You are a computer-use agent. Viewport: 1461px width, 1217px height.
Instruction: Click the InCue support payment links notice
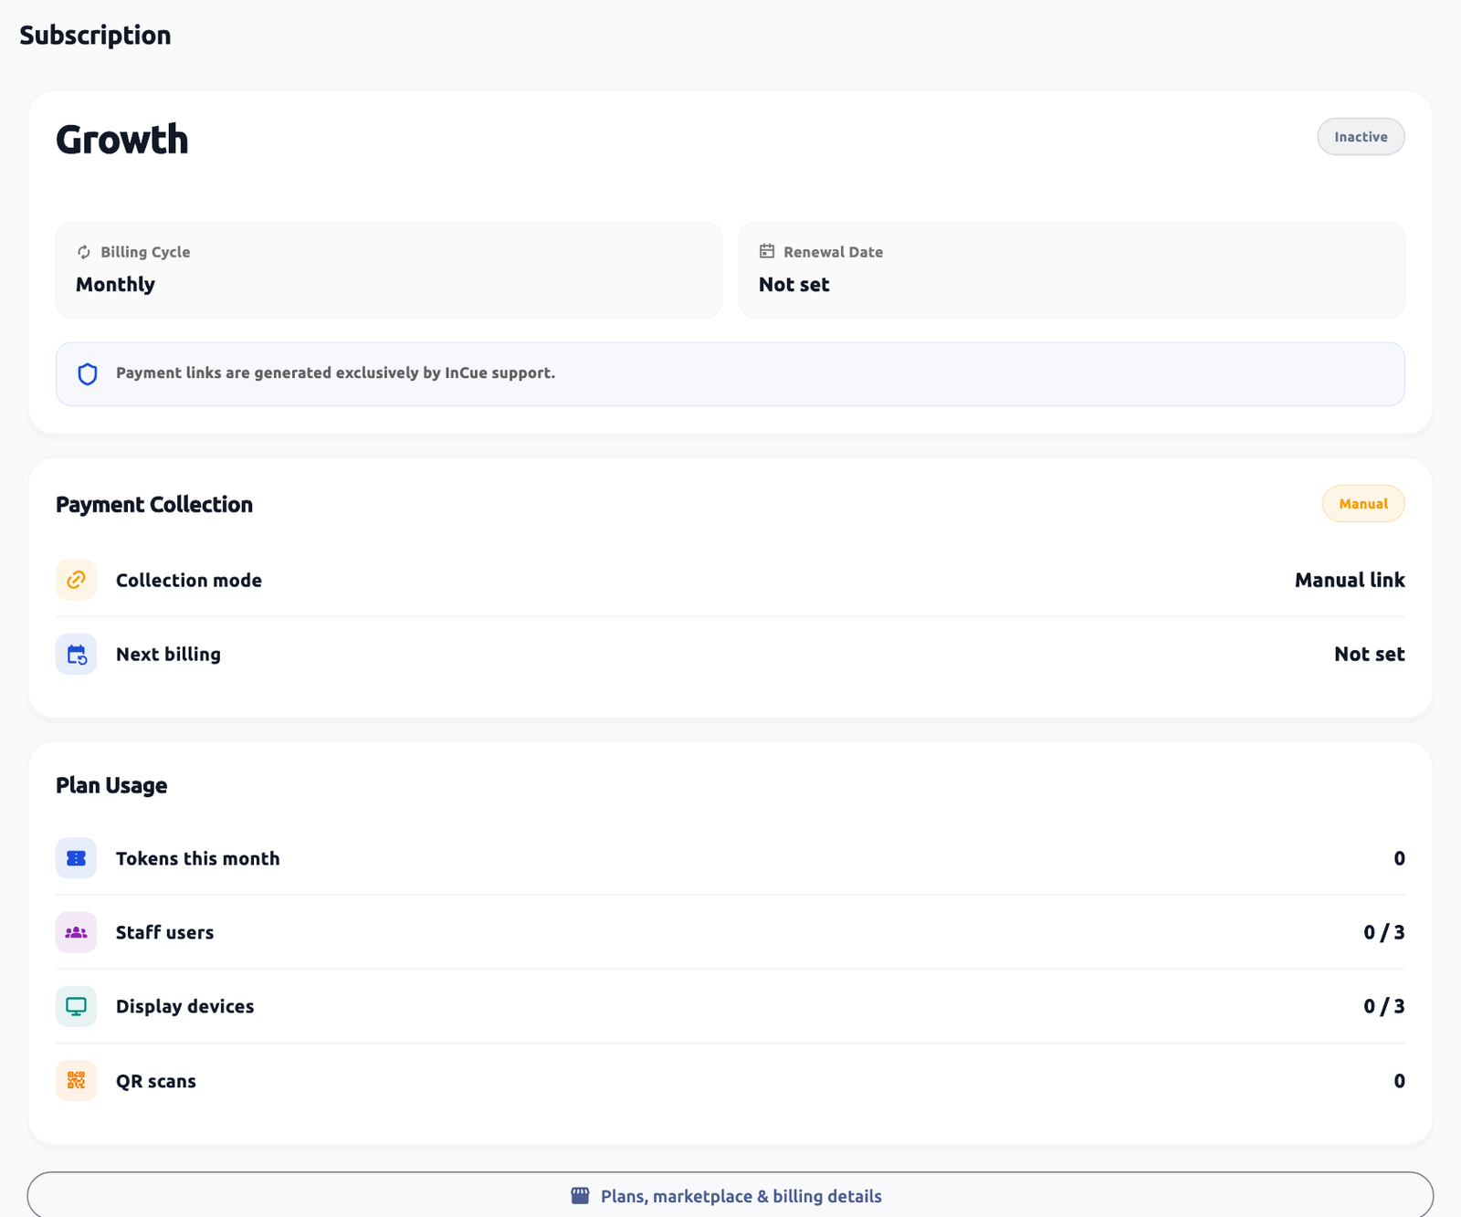click(730, 374)
